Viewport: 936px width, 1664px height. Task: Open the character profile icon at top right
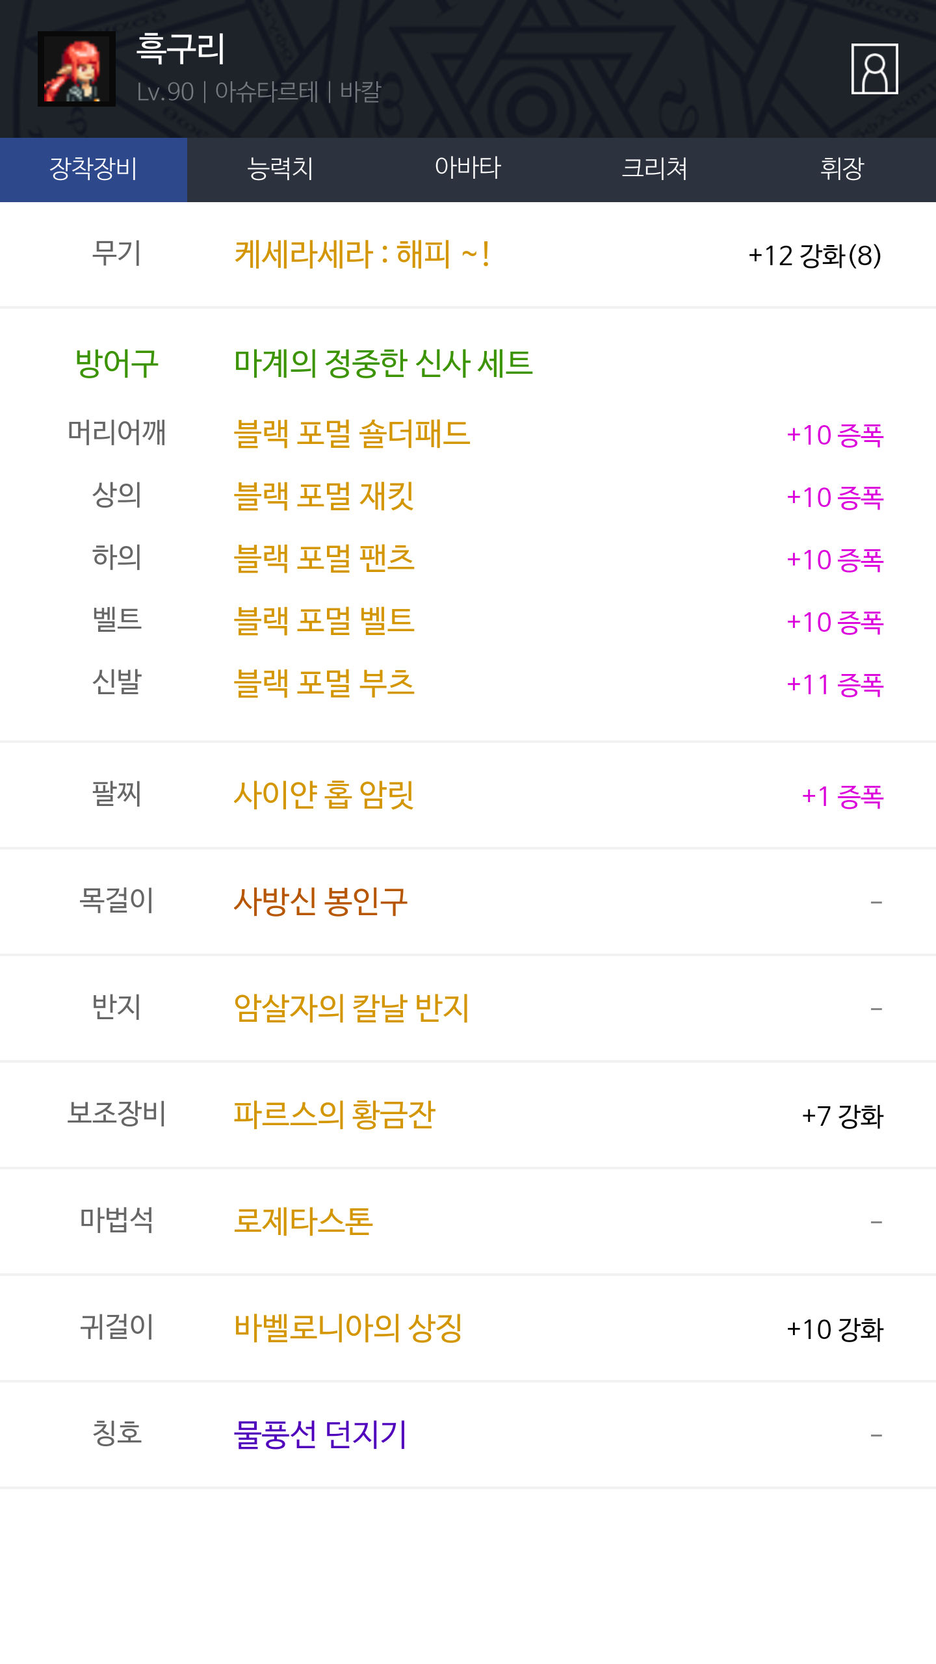coord(874,69)
